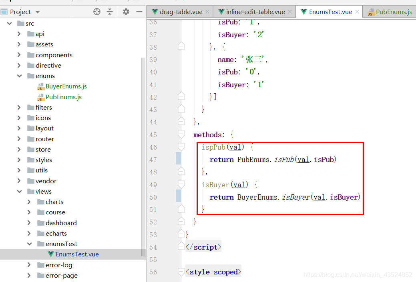The image size is (416, 282).
Task: Fold the style scoped block at line 56
Action: pos(181,272)
